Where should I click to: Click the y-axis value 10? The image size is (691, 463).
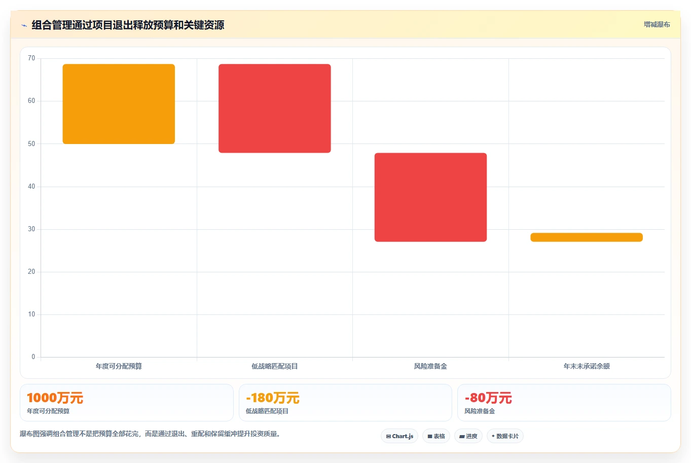coord(31,314)
